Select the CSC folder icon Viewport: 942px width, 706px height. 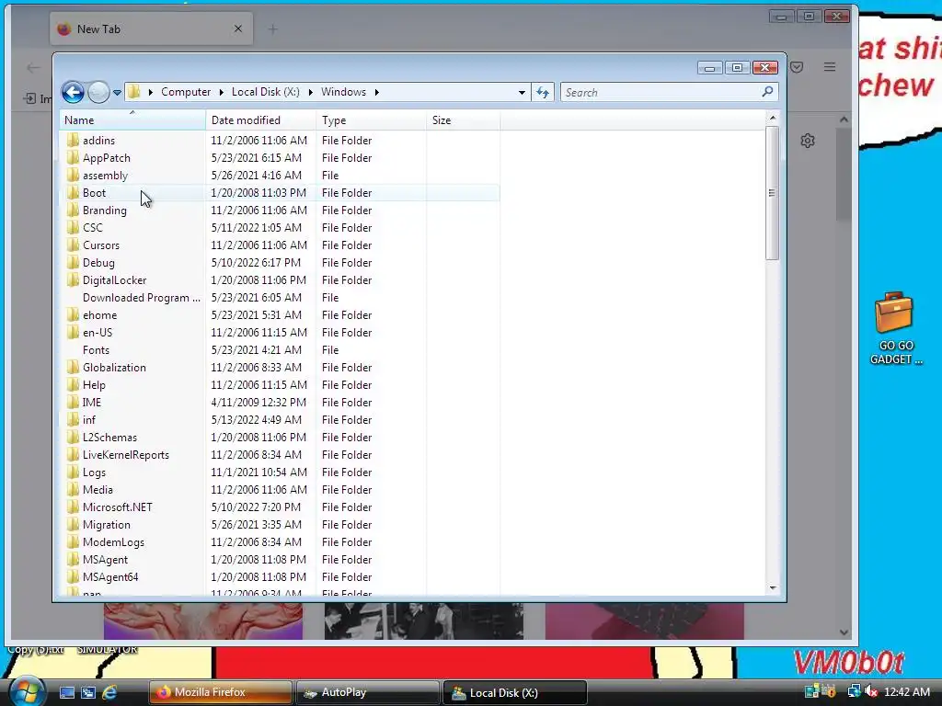point(73,227)
